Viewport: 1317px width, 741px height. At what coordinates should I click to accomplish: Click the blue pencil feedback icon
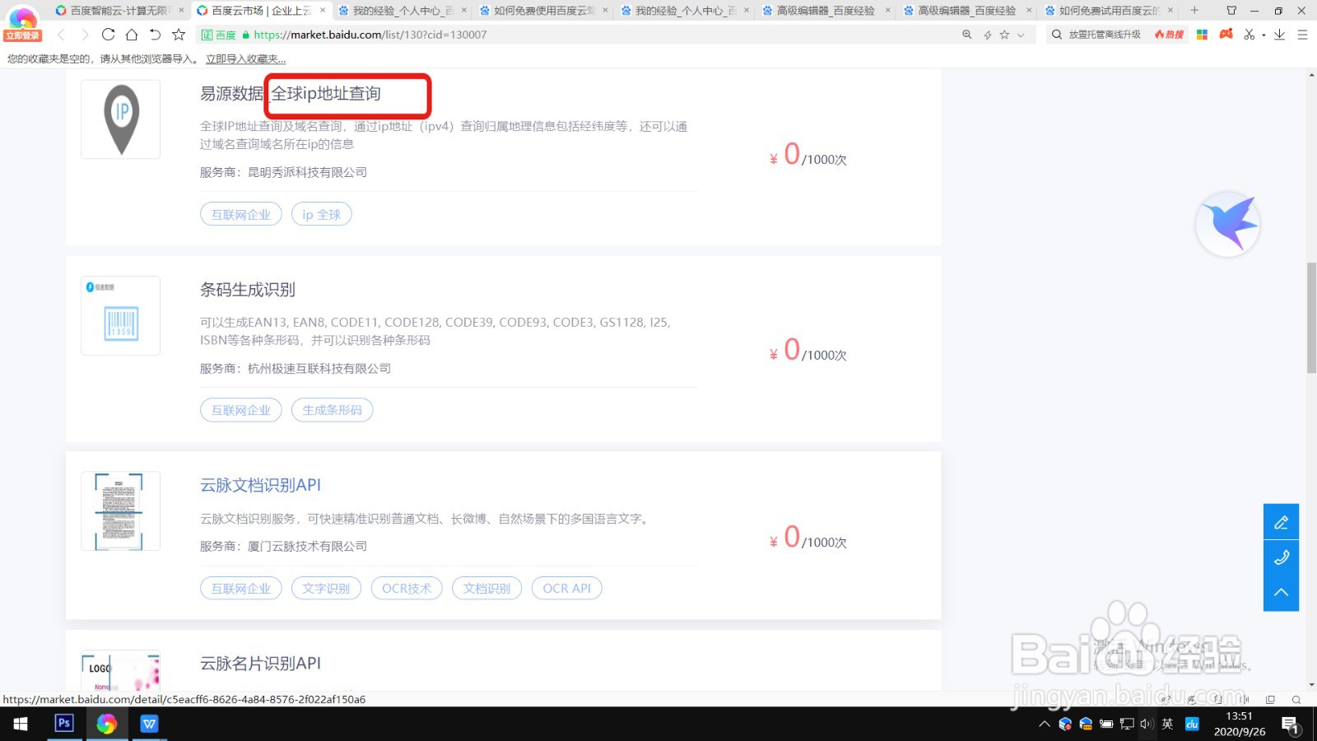1281,522
